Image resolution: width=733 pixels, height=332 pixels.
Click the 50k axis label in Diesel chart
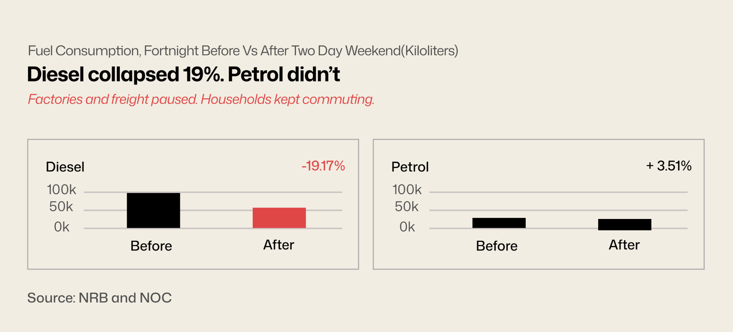61,207
